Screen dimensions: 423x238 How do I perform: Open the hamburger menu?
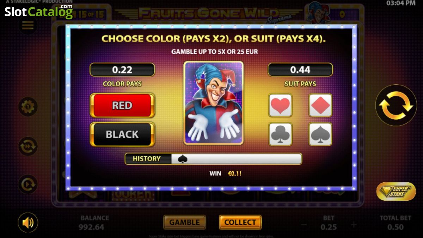(x=28, y=25)
